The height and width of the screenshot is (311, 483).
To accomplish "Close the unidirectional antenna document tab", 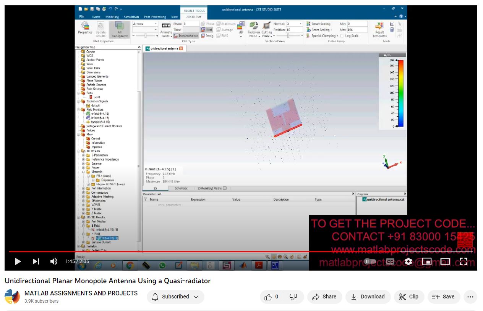I will pos(181,48).
